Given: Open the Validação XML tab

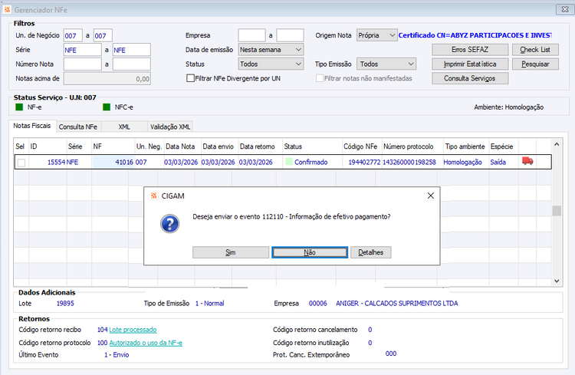Looking at the screenshot, I should [170, 127].
